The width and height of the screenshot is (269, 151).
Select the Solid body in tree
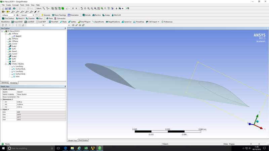tap(17, 77)
